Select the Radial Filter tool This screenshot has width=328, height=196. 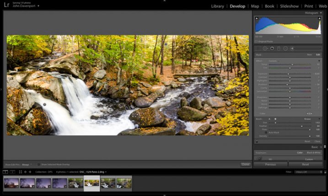tap(285, 48)
